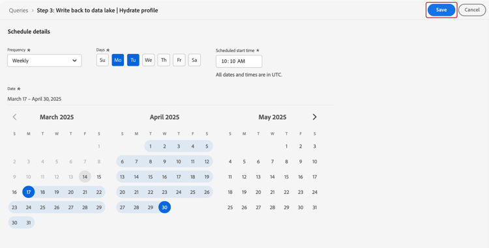Choose May 17 in the calendar
Screen dimensions: 489x248
point(315,177)
